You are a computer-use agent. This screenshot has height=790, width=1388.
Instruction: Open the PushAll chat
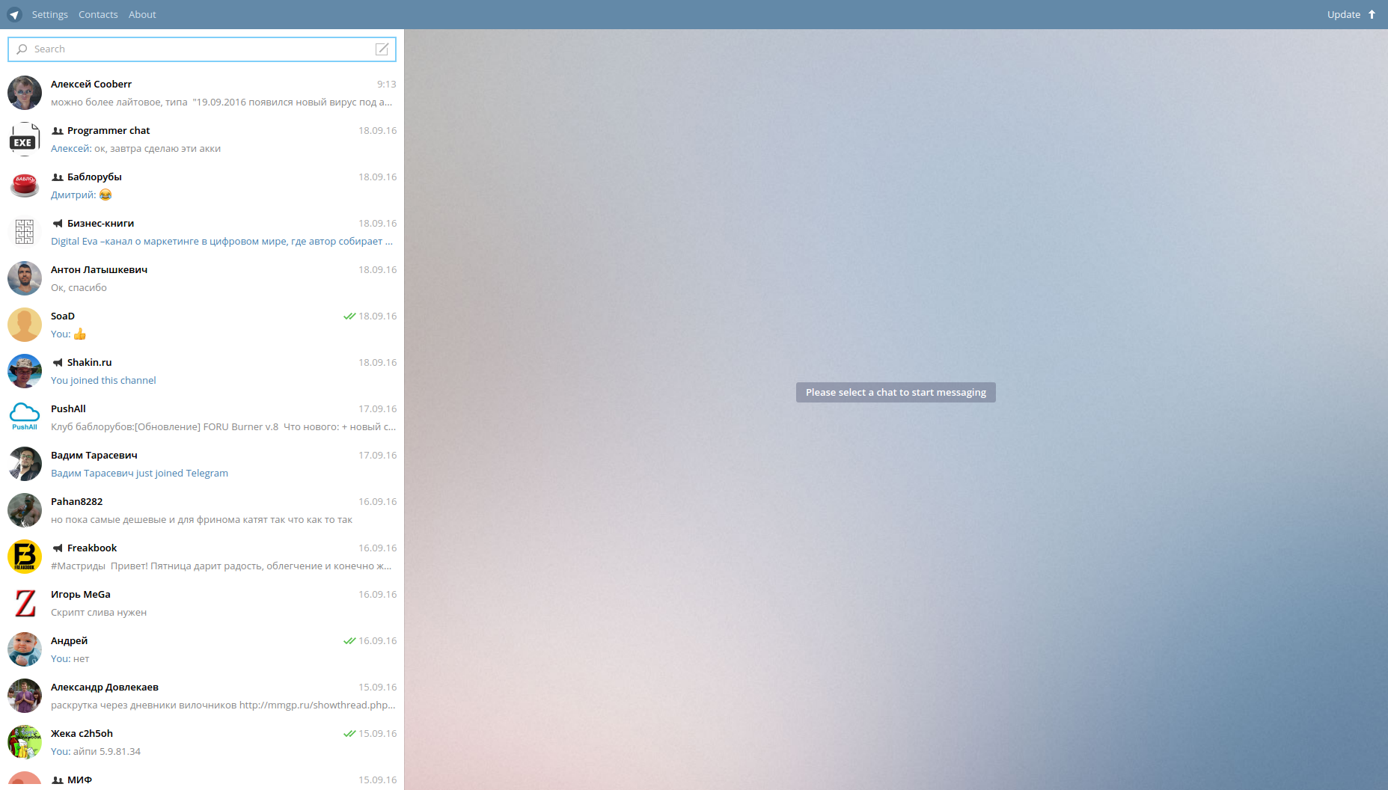click(x=202, y=417)
